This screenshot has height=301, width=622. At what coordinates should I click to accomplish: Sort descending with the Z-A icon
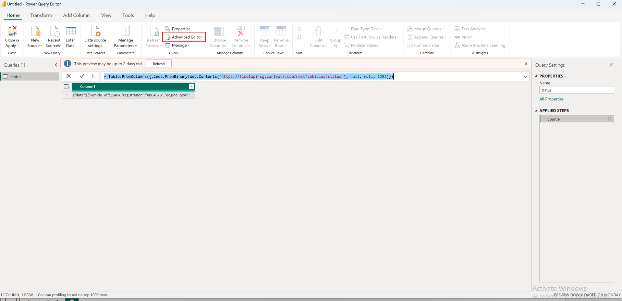(x=299, y=37)
